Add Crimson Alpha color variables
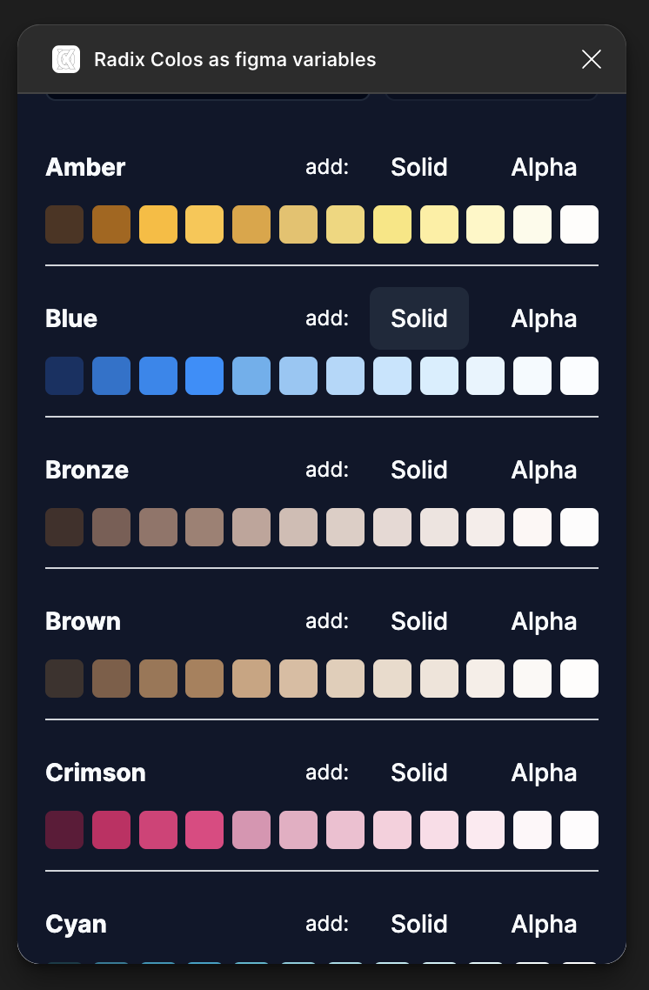 click(x=544, y=773)
